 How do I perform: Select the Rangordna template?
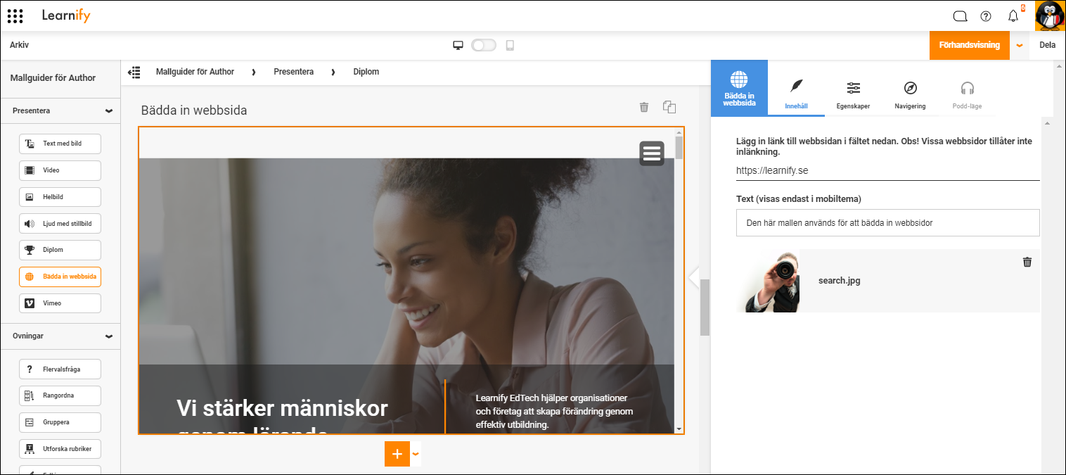click(x=60, y=395)
